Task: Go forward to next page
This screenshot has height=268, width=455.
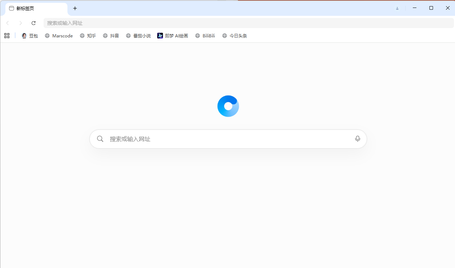Action: 21,23
